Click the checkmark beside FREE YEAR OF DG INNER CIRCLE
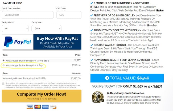 pos(92,15)
